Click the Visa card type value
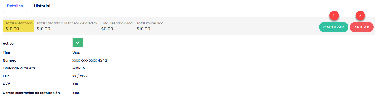This screenshot has height=104, width=375. point(76,53)
